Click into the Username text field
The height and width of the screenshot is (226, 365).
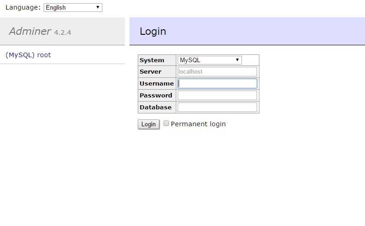point(217,84)
